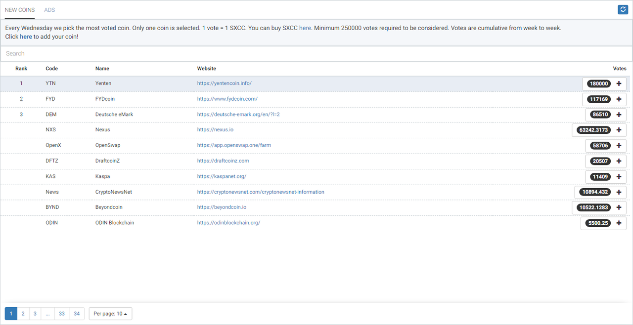Click 'here' link to add your coin
This screenshot has height=325, width=633.
(x=26, y=37)
